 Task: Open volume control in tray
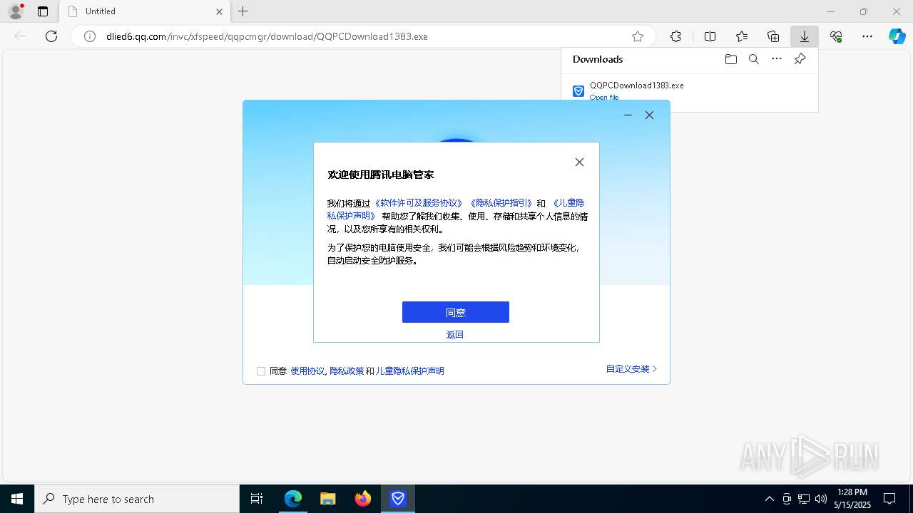pyautogui.click(x=820, y=499)
